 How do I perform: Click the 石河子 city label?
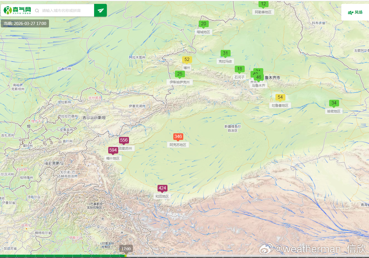239,77
